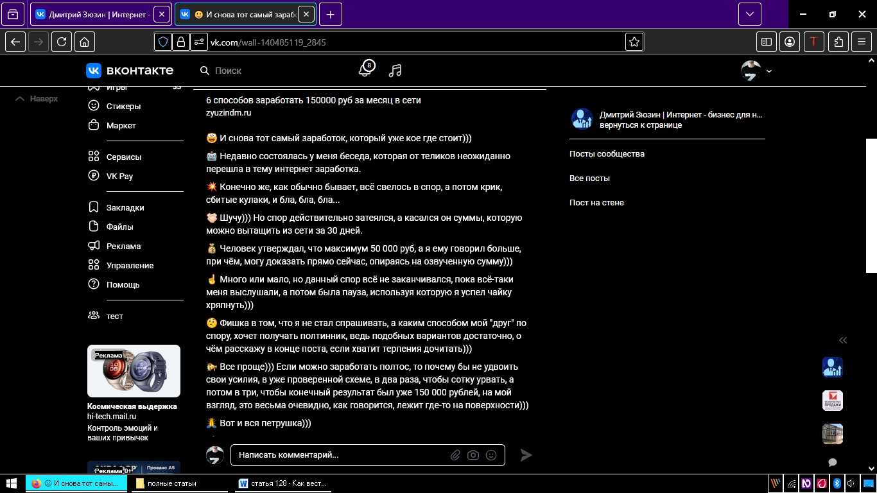Open Стикеры in the left menu
This screenshot has width=877, height=493.
(x=123, y=106)
